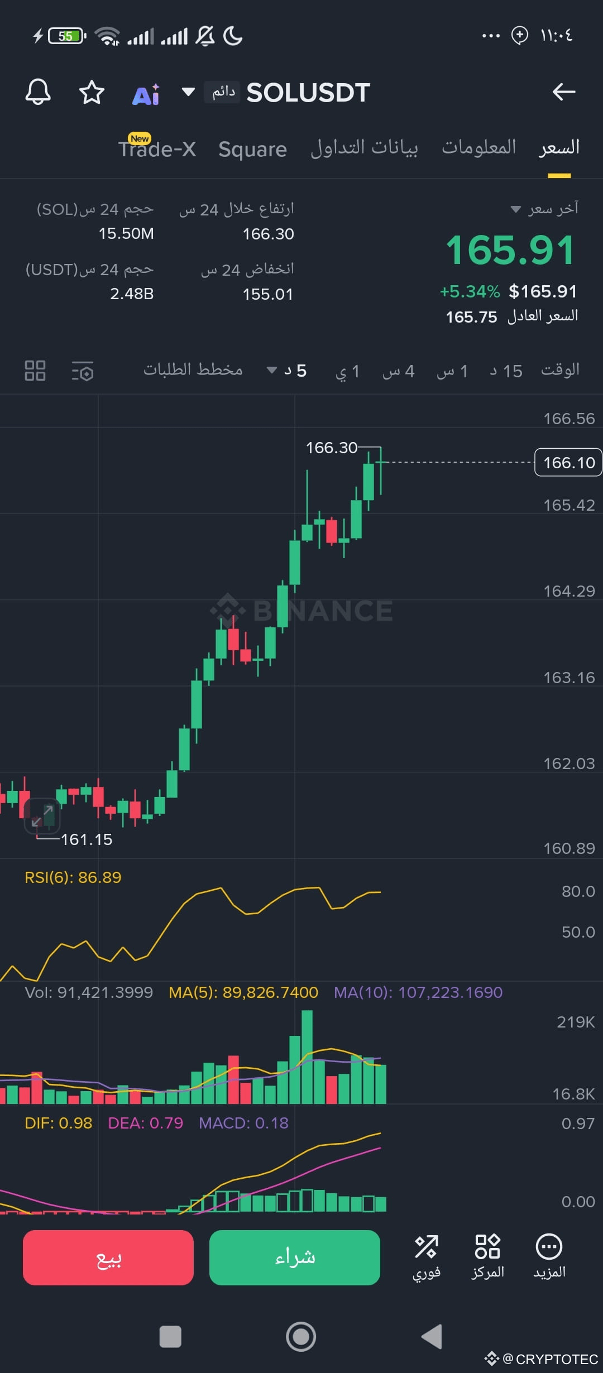Go back using the header arrow

pos(564,92)
